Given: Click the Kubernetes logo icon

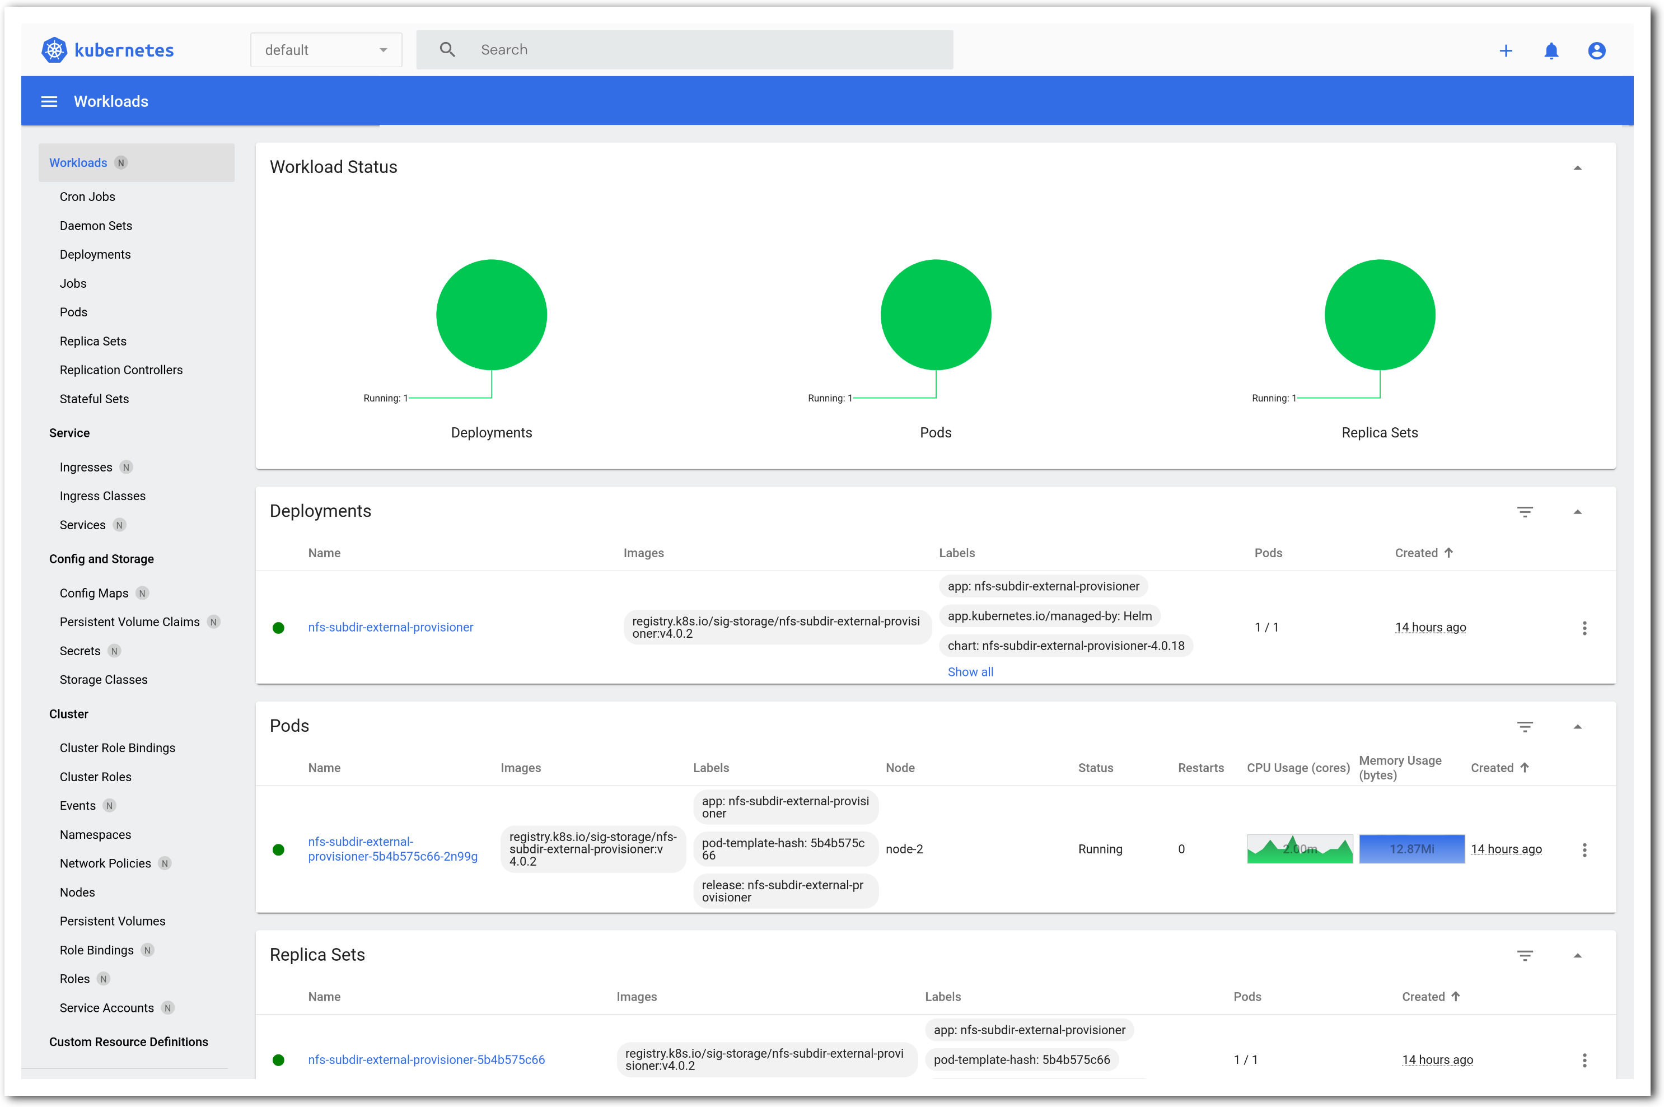Looking at the screenshot, I should pos(54,50).
